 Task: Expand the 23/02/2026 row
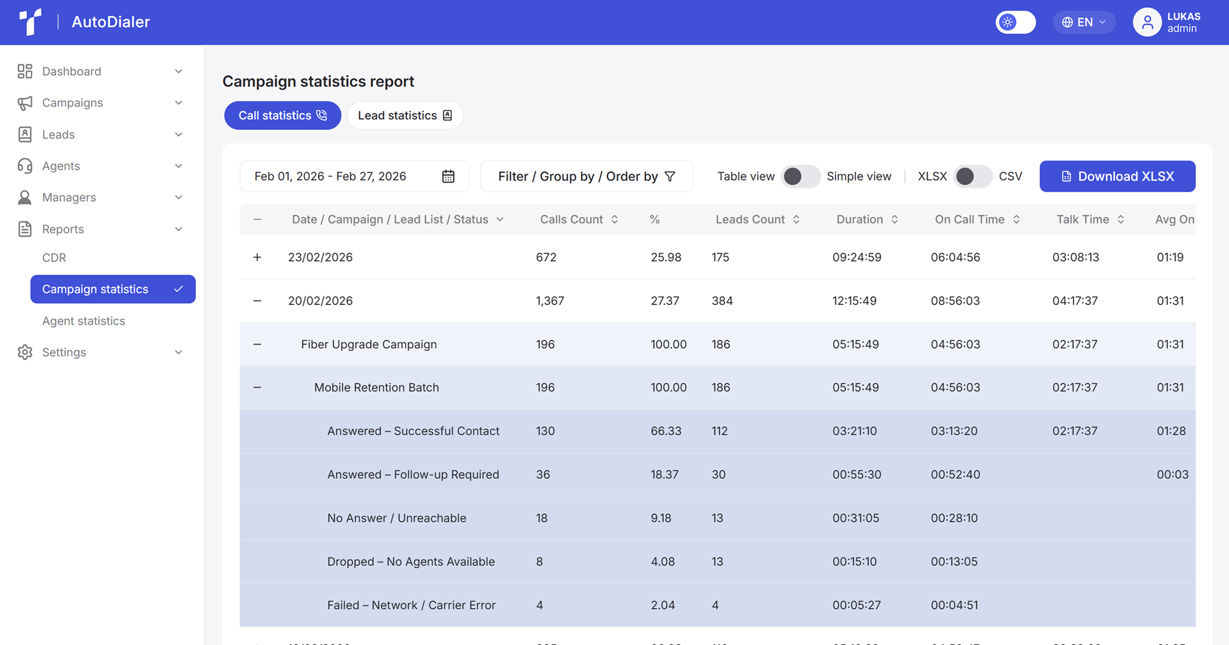(257, 257)
